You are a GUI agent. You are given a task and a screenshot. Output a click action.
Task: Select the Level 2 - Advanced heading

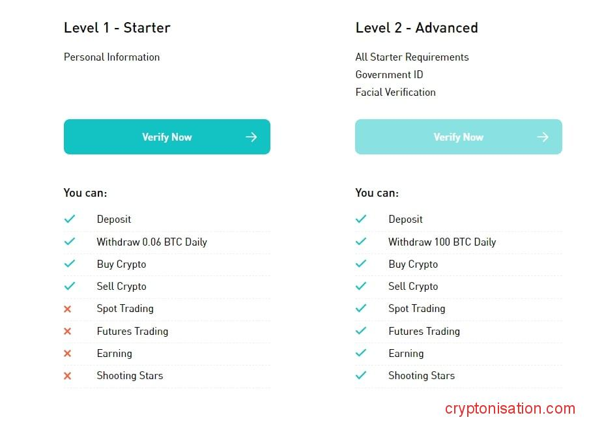tap(416, 28)
